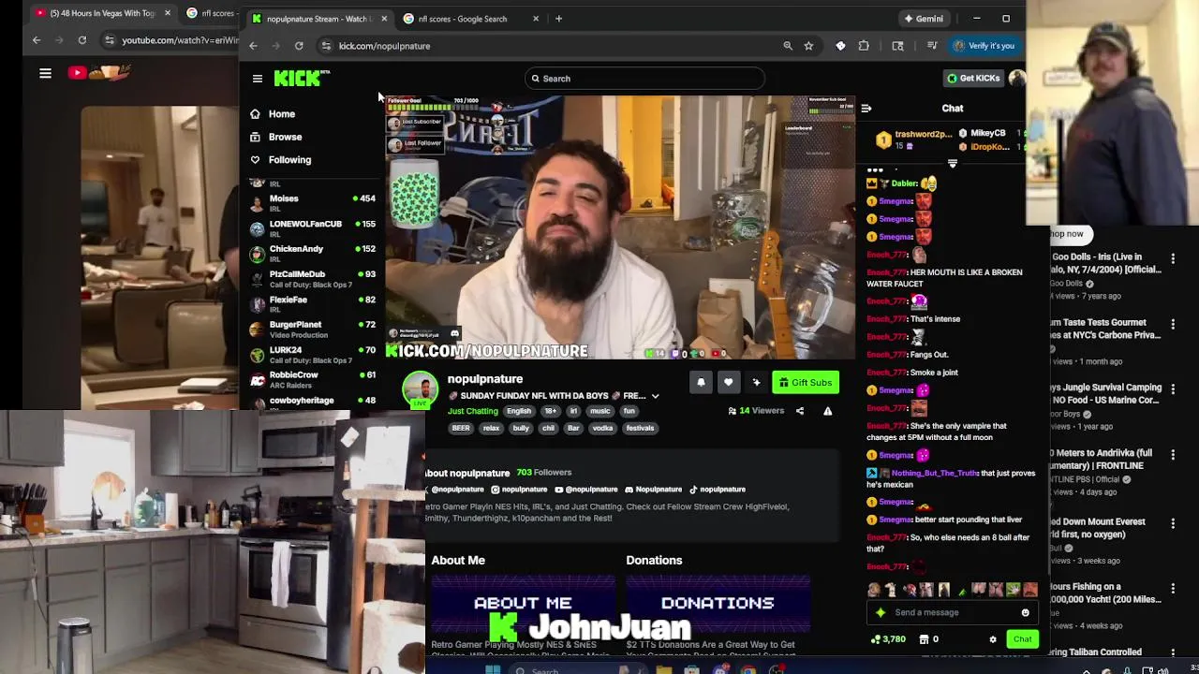Click the notification bell button under stream
The width and height of the screenshot is (1199, 674).
701,382
